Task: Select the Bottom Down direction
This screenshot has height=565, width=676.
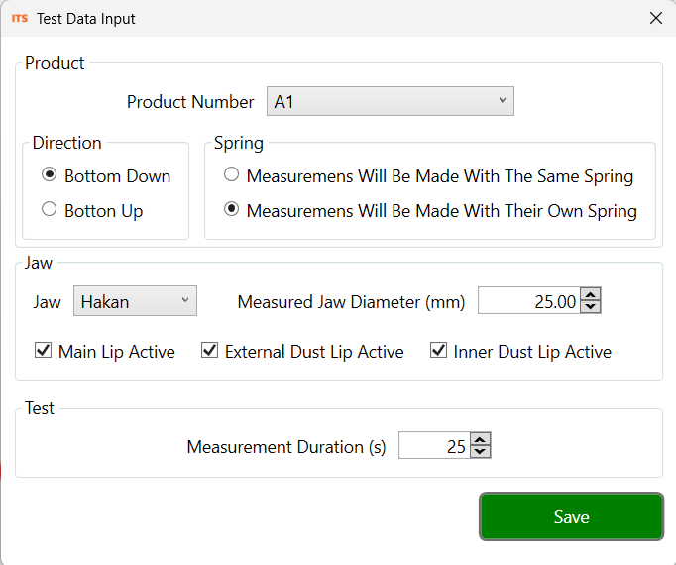Action: coord(49,176)
